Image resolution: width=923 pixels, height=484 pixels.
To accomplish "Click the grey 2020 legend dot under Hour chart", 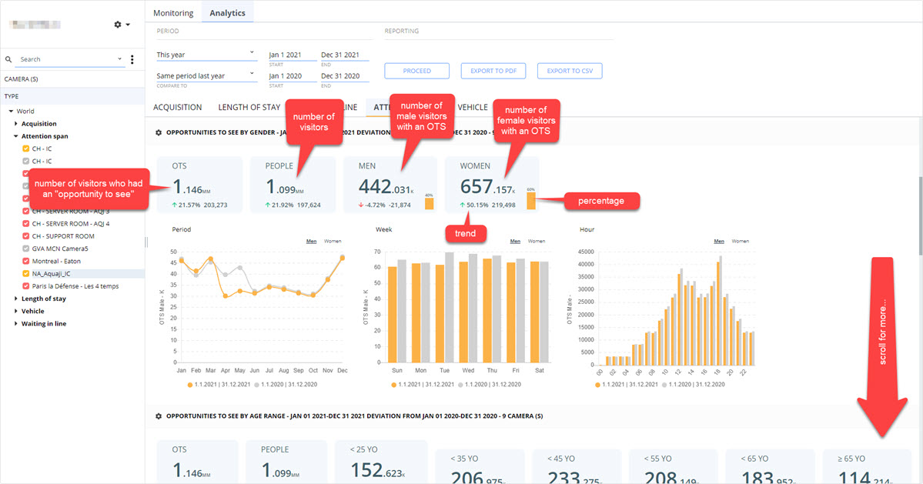I will (x=664, y=385).
